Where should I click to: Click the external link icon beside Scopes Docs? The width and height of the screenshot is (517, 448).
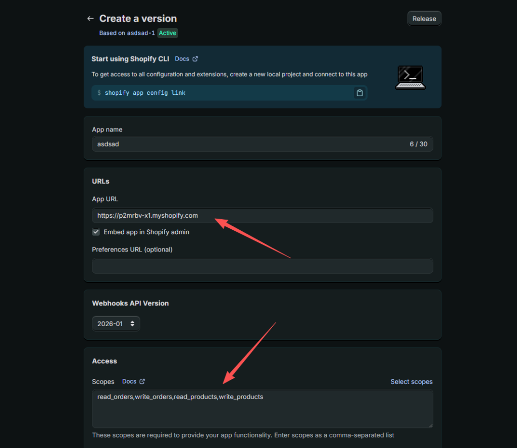click(142, 381)
